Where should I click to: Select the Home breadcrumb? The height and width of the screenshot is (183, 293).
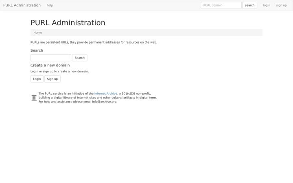pyautogui.click(x=37, y=33)
